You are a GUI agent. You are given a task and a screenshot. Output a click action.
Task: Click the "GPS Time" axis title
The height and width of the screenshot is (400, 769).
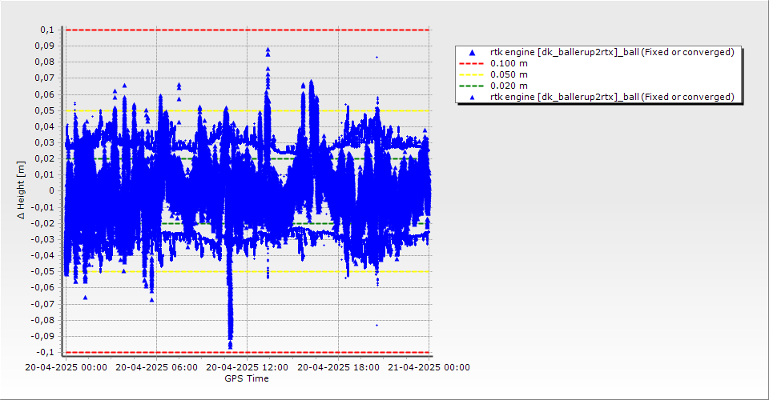pyautogui.click(x=247, y=378)
